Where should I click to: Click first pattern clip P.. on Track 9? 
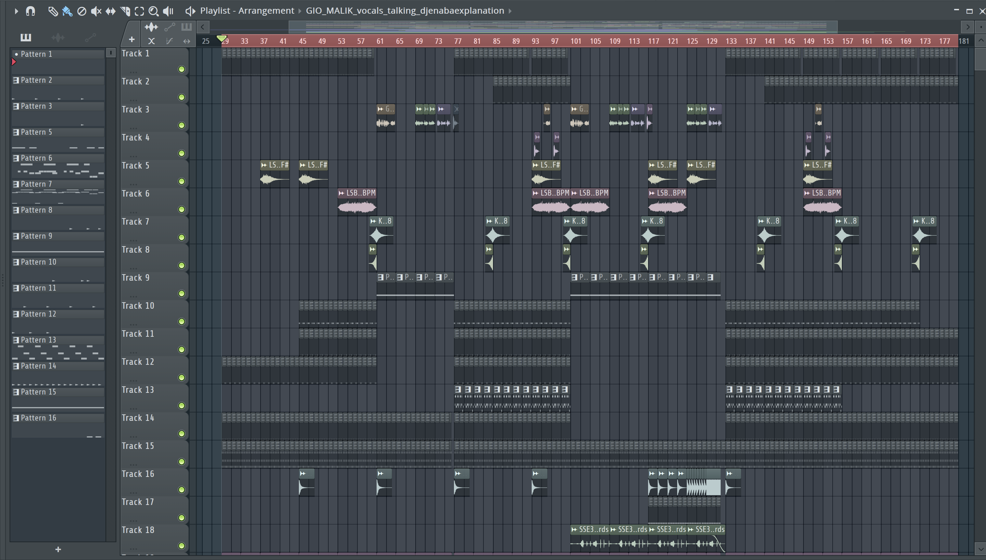coord(386,285)
